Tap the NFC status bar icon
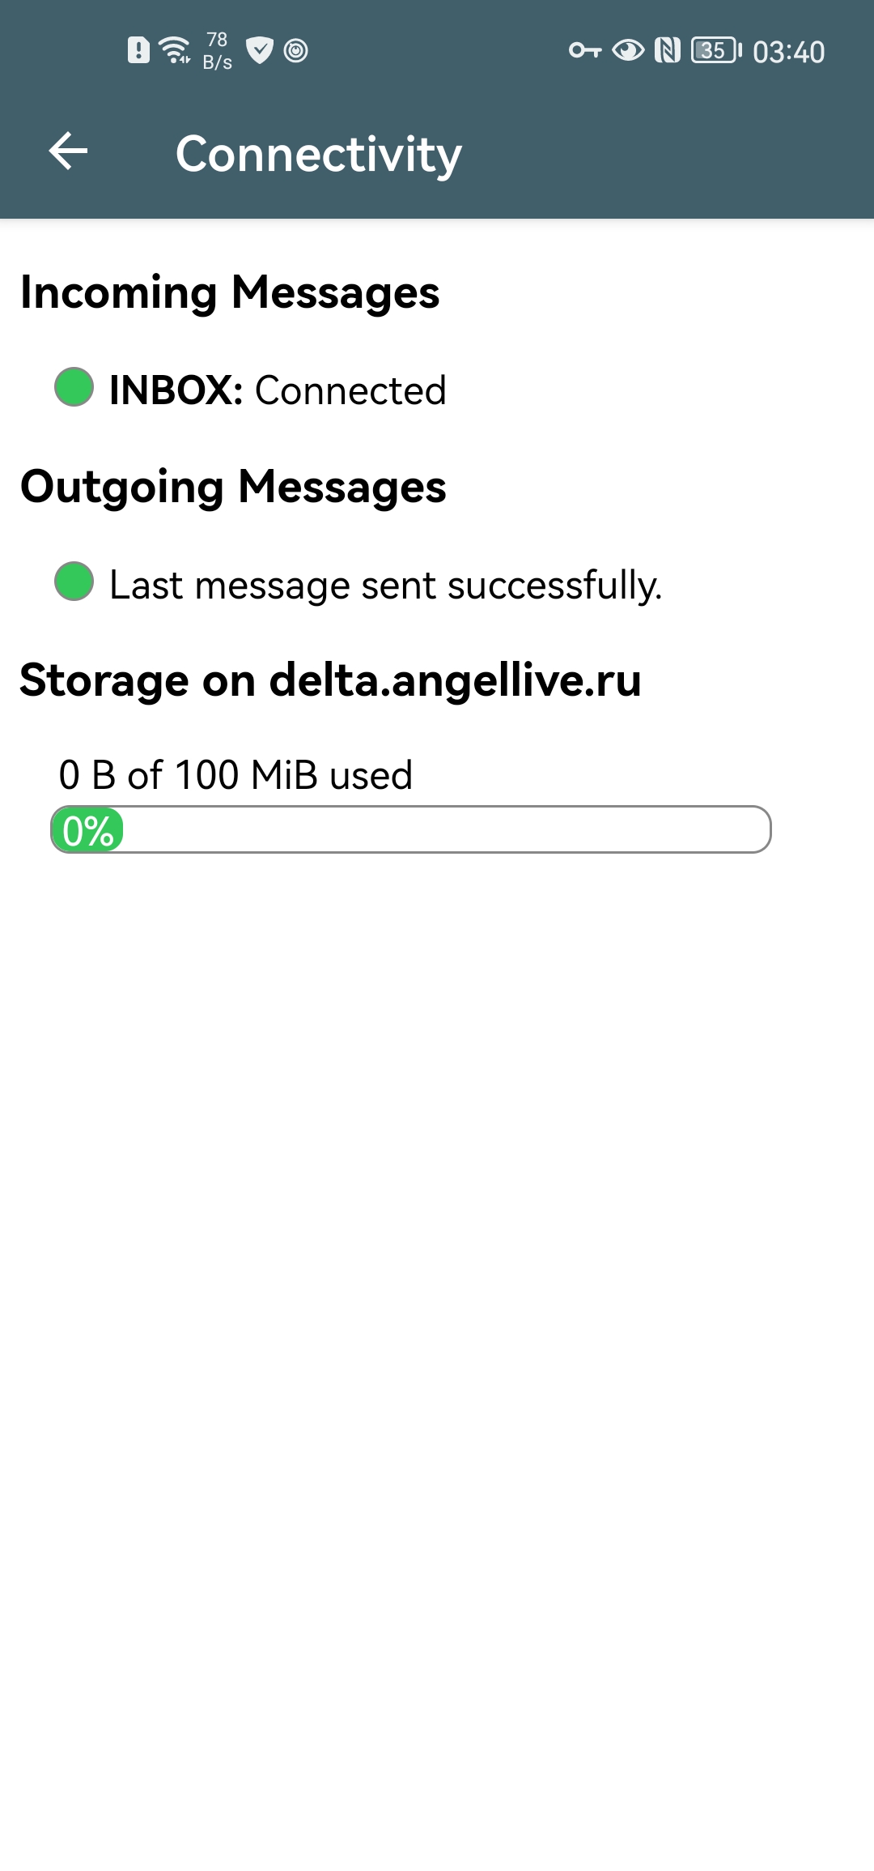The height and width of the screenshot is (1871, 874). (x=668, y=50)
